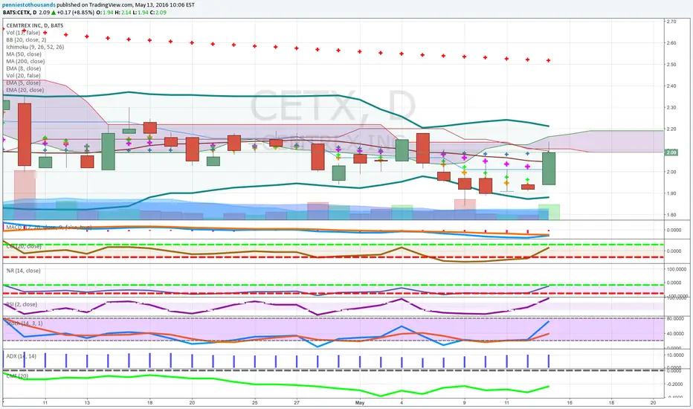Click the latest green candle closing near 2.09
This screenshot has height=409, width=693.
click(549, 169)
